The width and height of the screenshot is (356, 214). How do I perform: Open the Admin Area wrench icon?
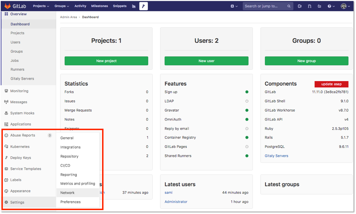[143, 6]
